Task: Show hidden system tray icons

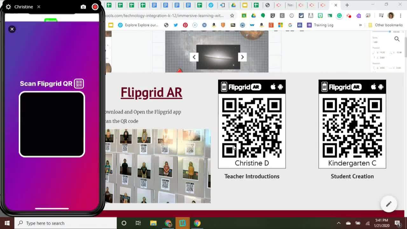Action: (x=339, y=223)
